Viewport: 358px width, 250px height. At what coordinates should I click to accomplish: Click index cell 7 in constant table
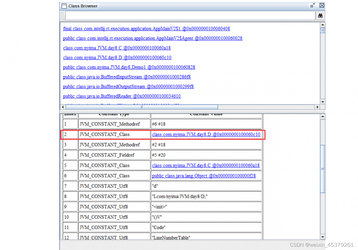click(70, 186)
